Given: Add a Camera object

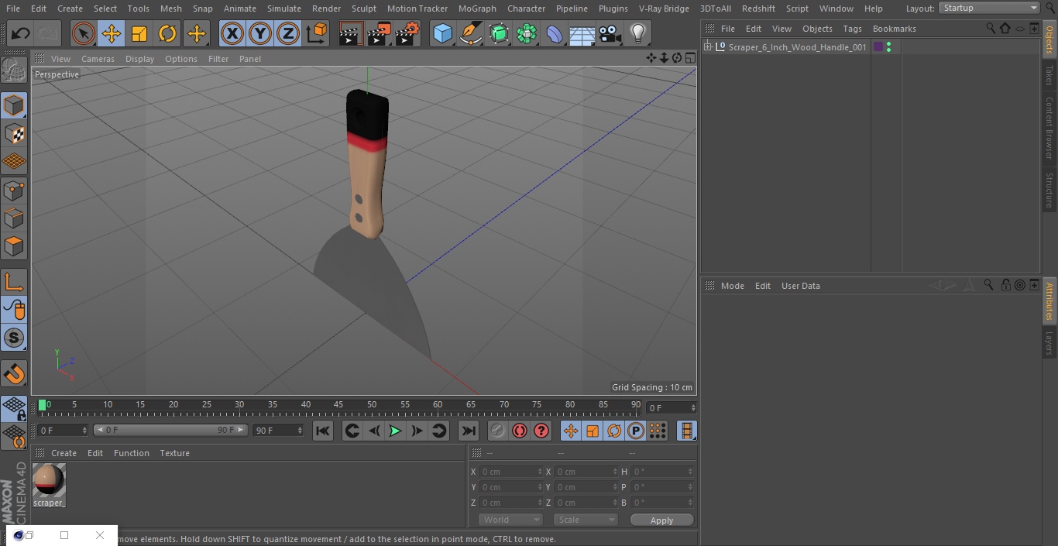Looking at the screenshot, I should pyautogui.click(x=610, y=33).
